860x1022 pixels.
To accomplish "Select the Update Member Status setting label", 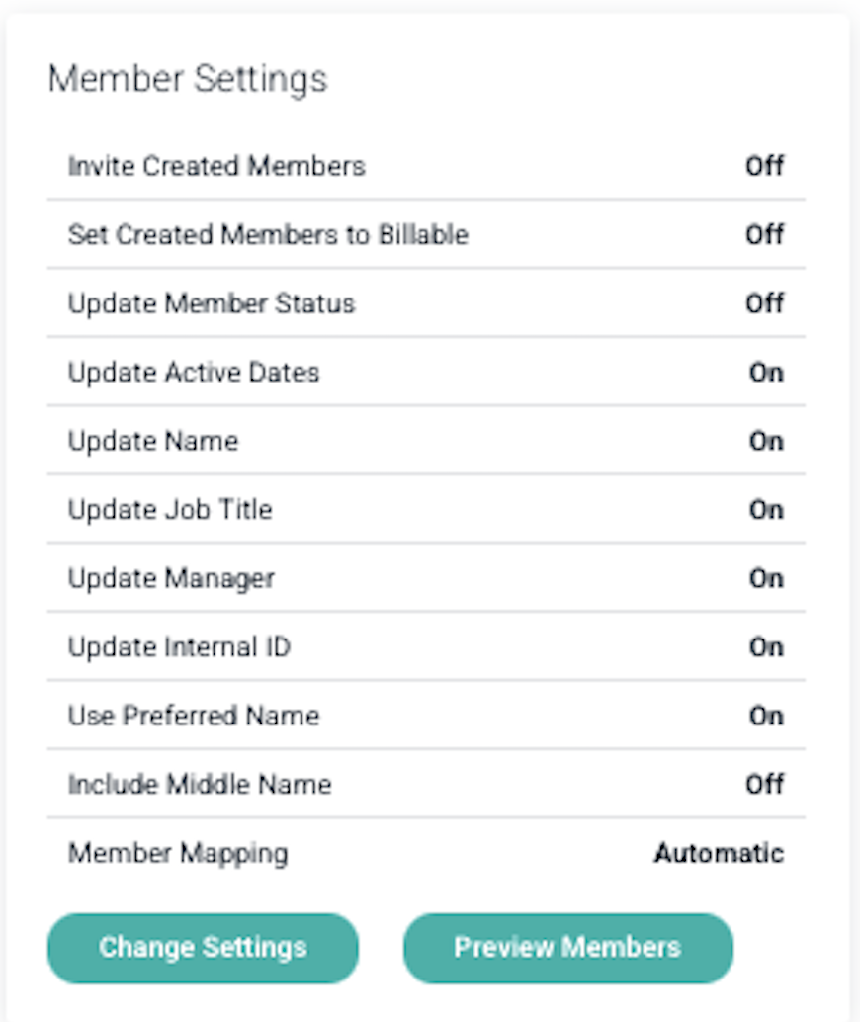I will point(212,303).
